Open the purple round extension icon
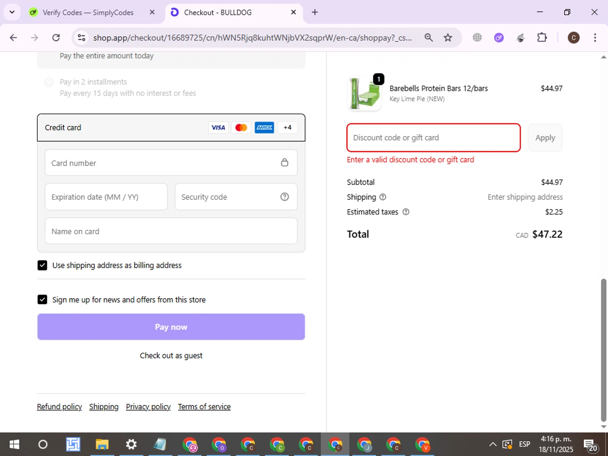 pos(499,38)
